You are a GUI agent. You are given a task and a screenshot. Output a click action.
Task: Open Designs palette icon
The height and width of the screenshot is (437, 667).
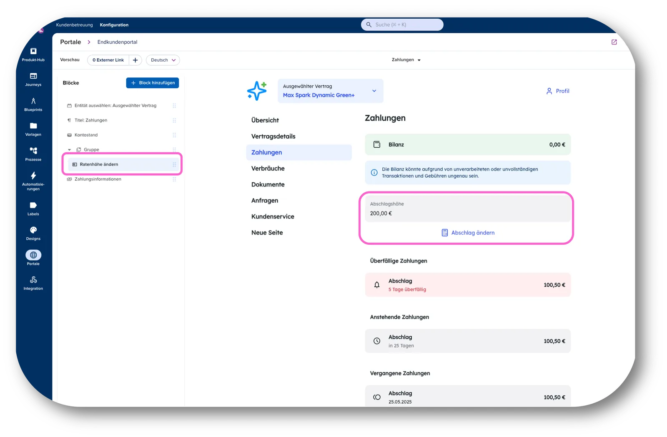pos(33,230)
